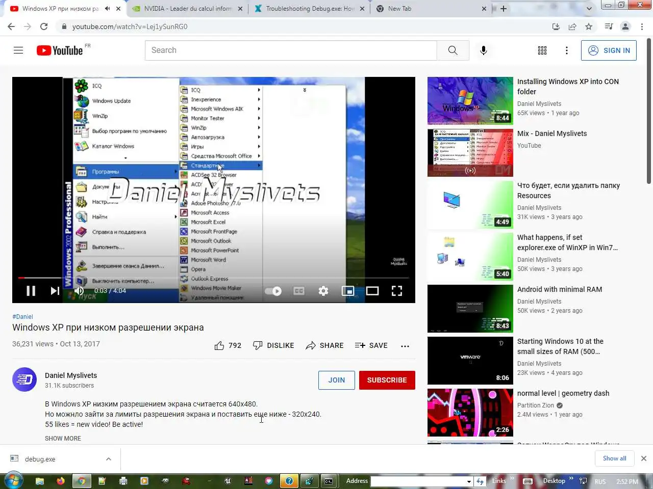Share the video
Image resolution: width=653 pixels, height=489 pixels.
pos(324,345)
